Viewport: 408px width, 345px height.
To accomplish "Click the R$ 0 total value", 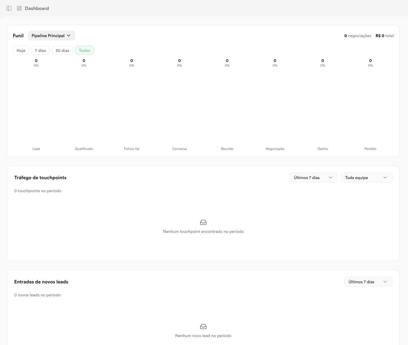I will pyautogui.click(x=384, y=36).
